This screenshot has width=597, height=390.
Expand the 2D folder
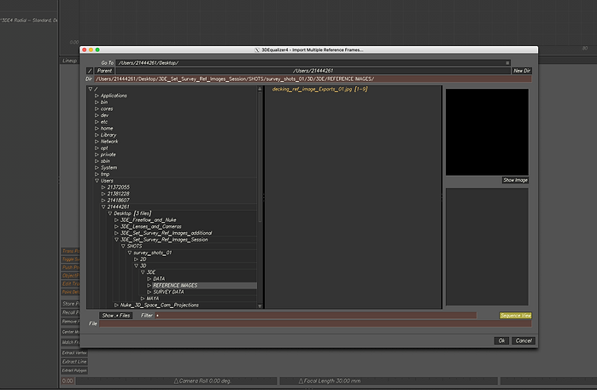(136, 259)
